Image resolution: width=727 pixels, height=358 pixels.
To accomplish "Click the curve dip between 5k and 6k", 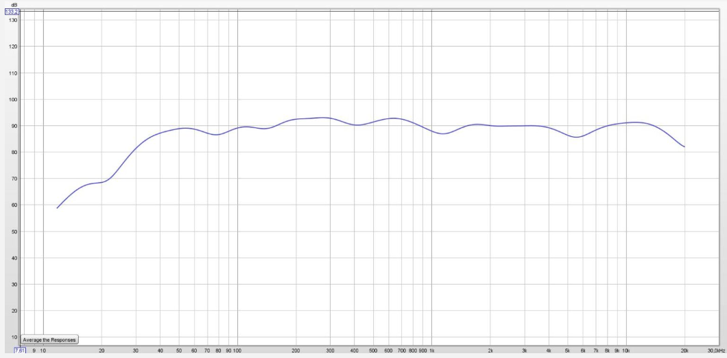I will (x=577, y=137).
